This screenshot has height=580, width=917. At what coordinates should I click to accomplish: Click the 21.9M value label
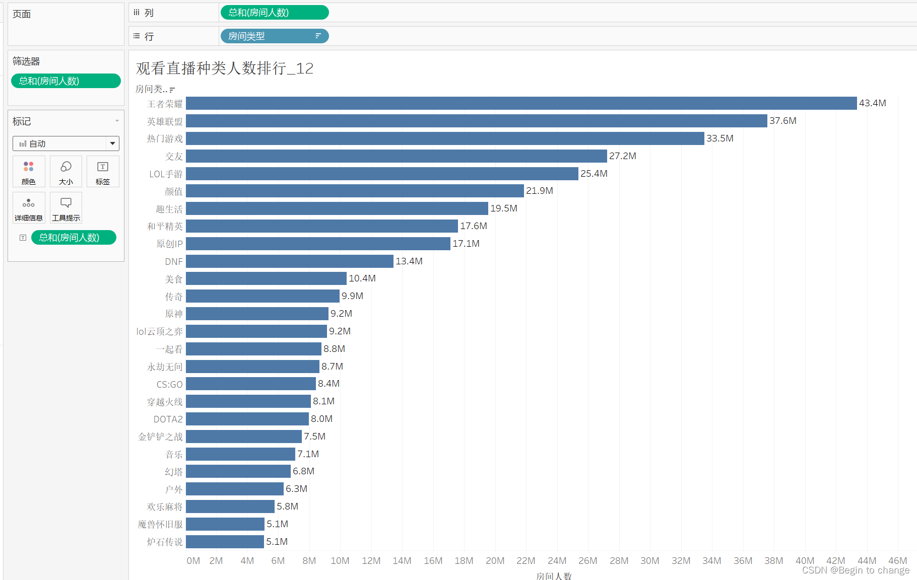point(540,191)
